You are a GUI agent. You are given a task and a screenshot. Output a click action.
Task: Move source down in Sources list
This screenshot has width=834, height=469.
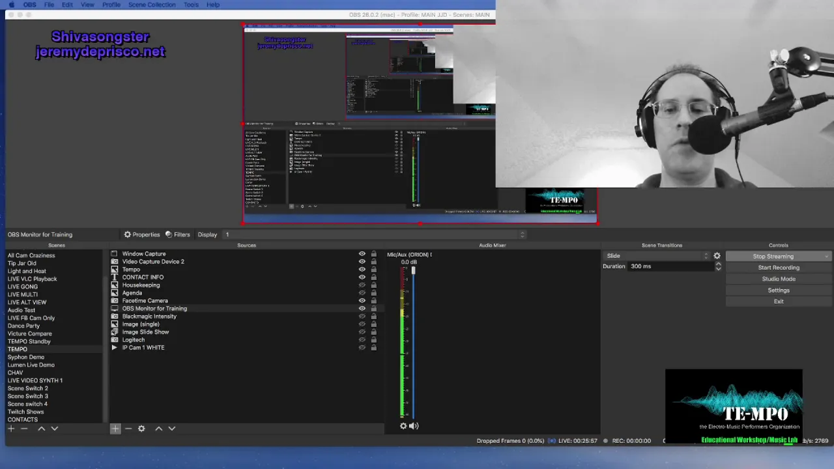[172, 429]
